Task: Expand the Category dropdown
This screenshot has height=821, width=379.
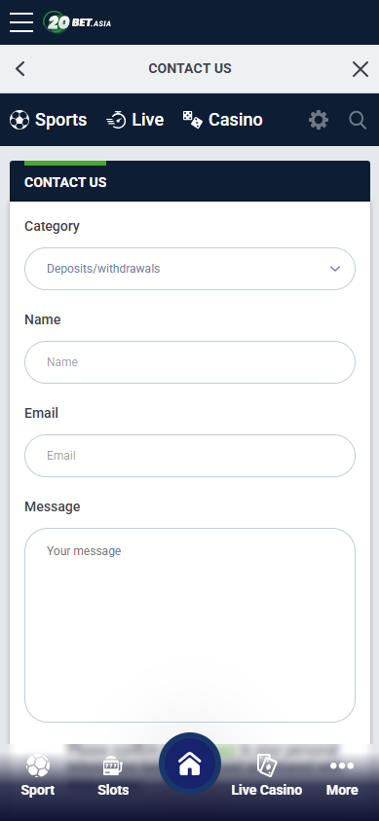Action: [x=189, y=269]
